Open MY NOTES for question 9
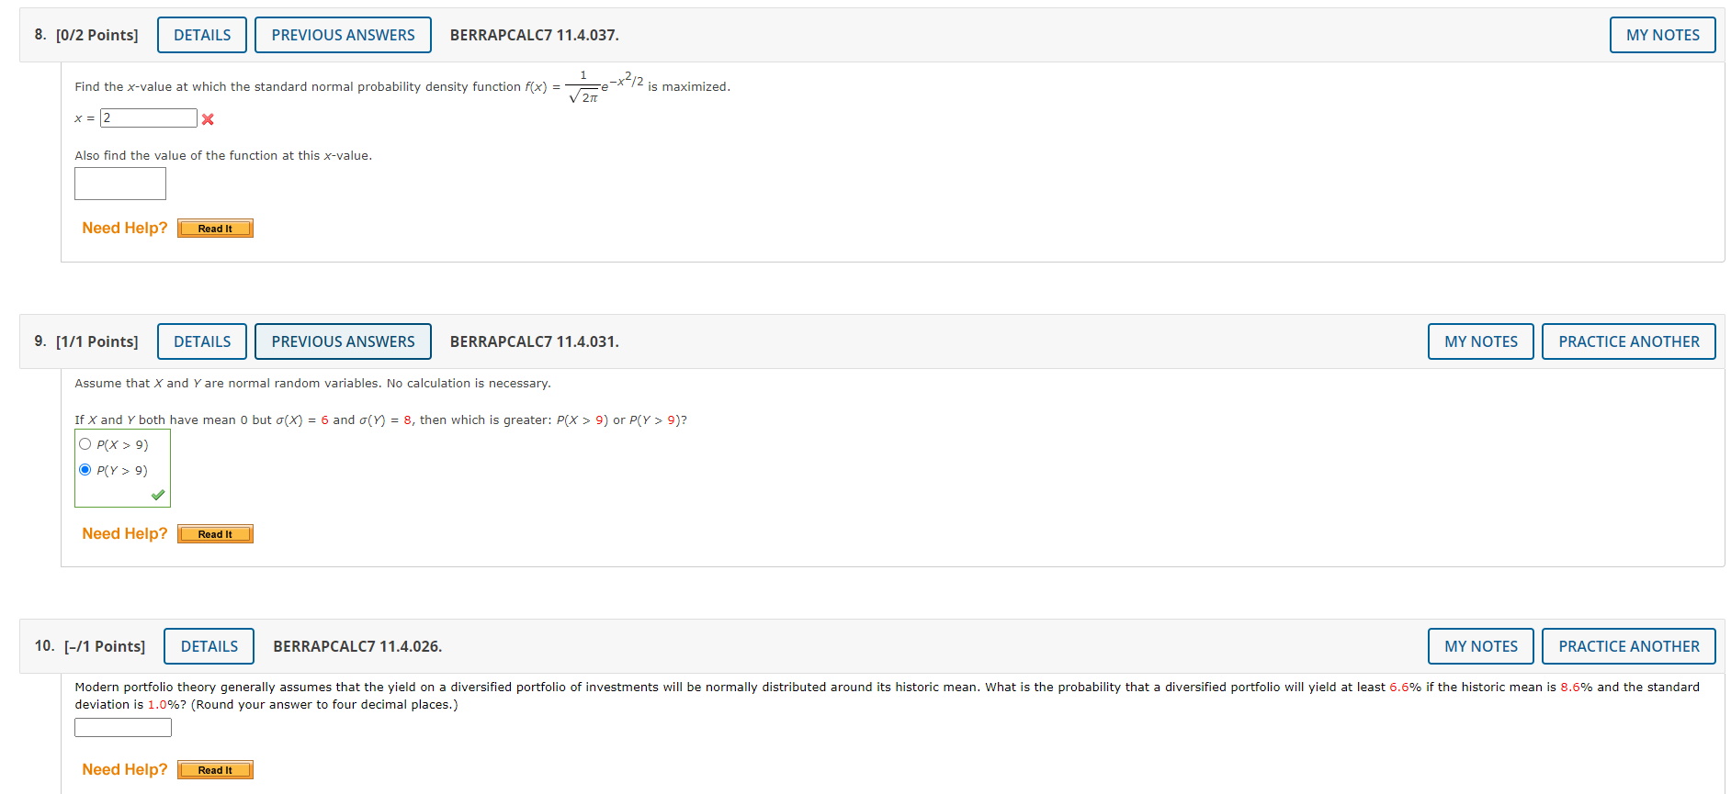The height and width of the screenshot is (794, 1731). 1481,341
